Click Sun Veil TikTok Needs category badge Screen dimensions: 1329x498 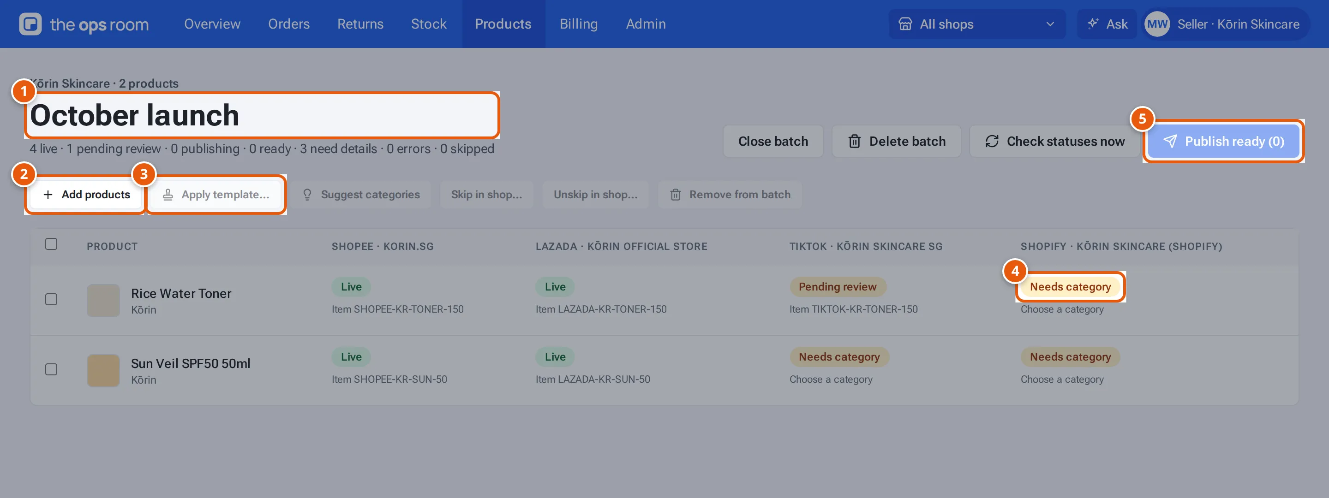[839, 357]
